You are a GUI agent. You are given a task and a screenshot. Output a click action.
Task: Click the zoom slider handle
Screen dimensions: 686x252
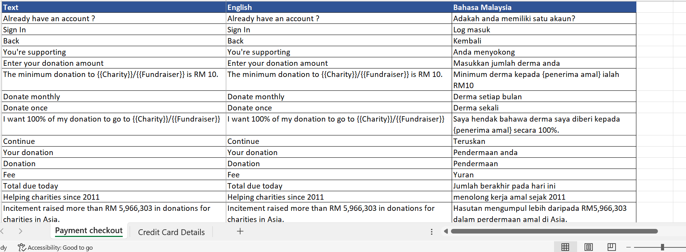point(662,247)
